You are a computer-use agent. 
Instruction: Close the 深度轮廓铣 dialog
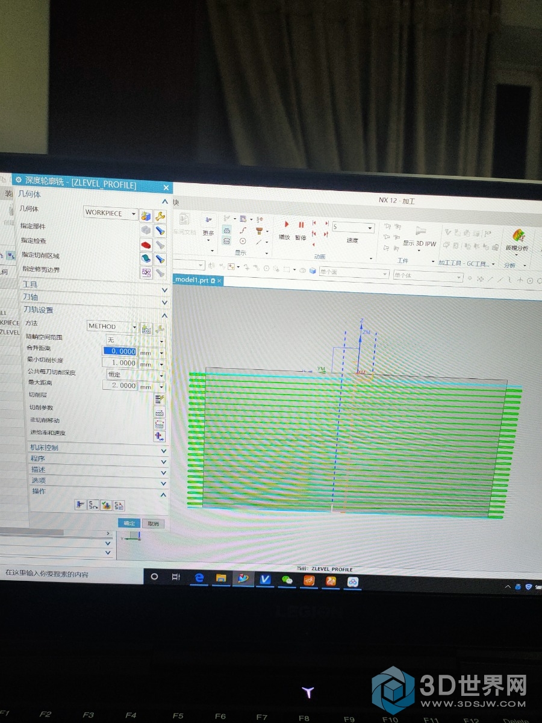(166, 187)
